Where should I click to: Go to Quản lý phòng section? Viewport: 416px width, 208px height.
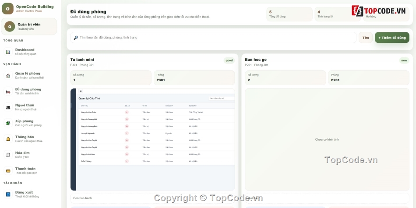30,76
